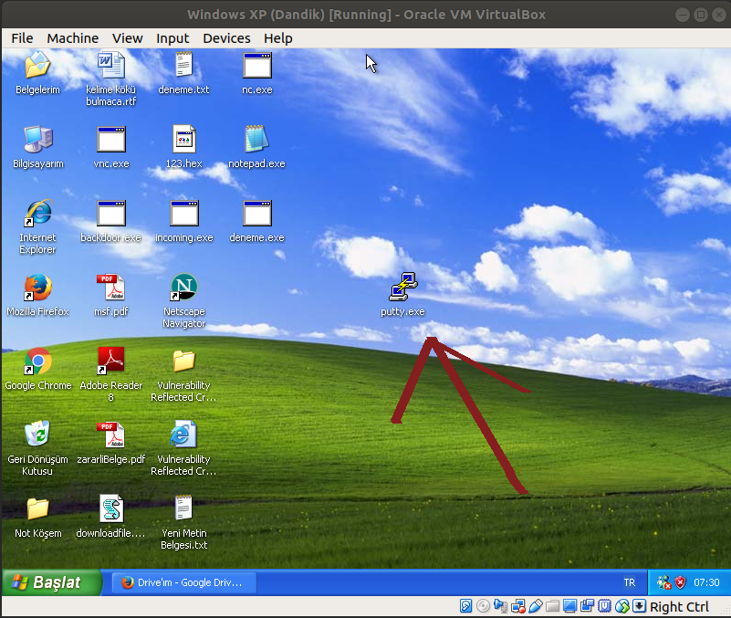Open the Input menu
The image size is (731, 618).
(172, 38)
